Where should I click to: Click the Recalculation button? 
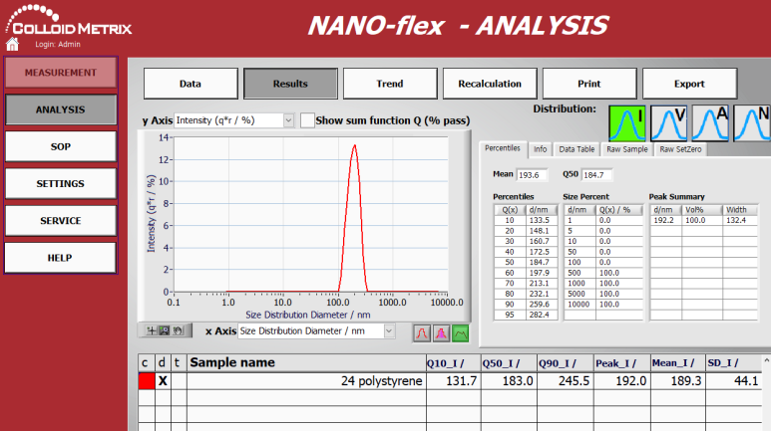click(490, 84)
